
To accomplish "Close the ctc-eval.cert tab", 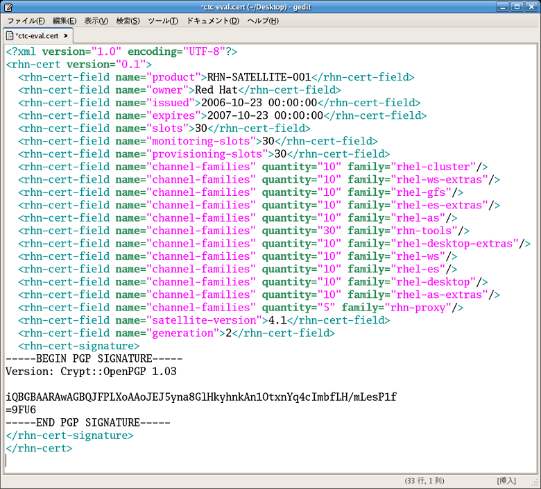I will [66, 35].
